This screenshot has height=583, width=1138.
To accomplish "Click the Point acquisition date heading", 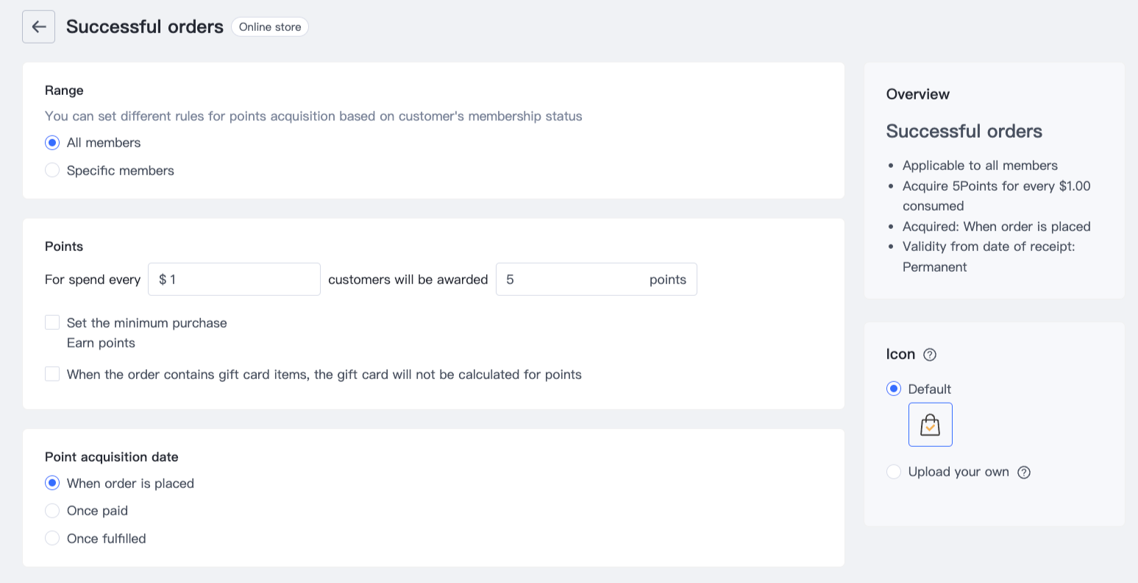I will click(112, 457).
